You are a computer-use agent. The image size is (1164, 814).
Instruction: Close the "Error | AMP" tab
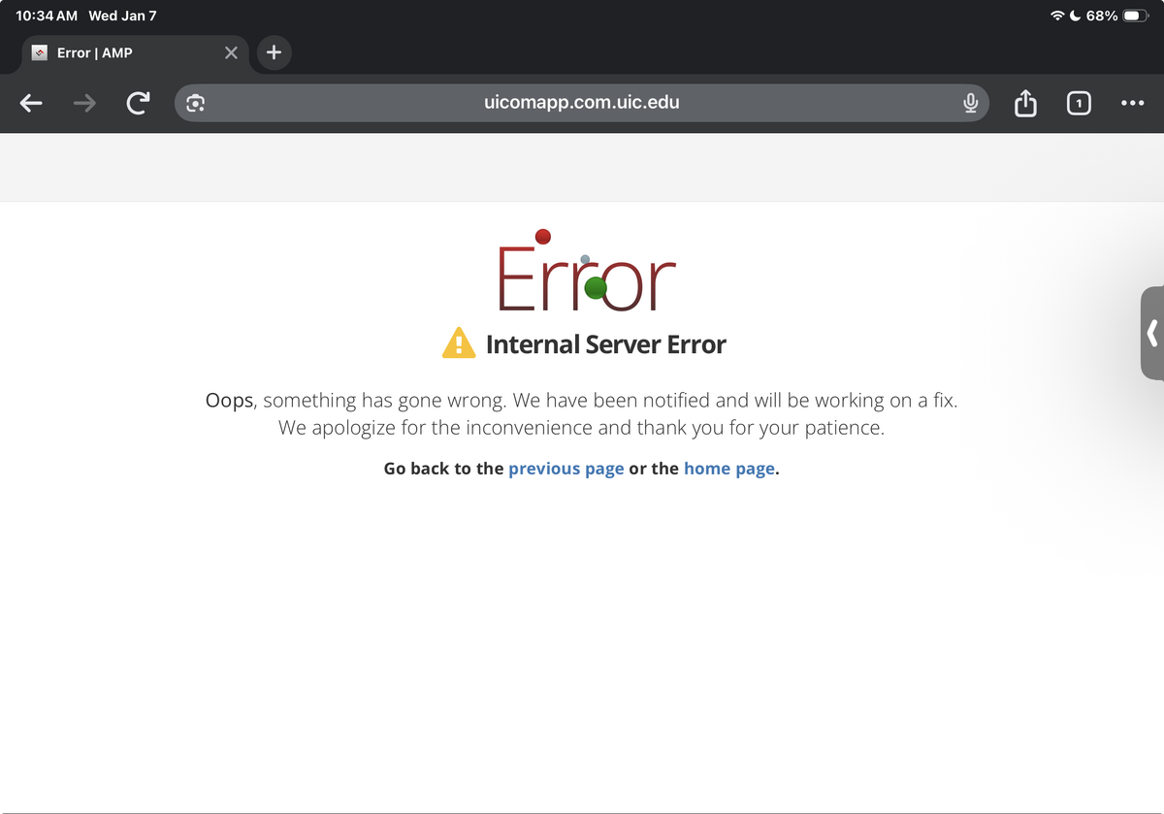pyautogui.click(x=231, y=52)
